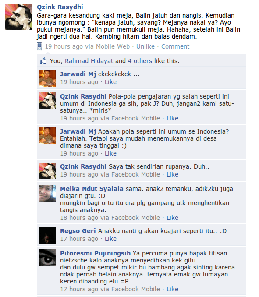Open Regso Geri's dark profile picture
259x297 pixels.
pyautogui.click(x=48, y=235)
